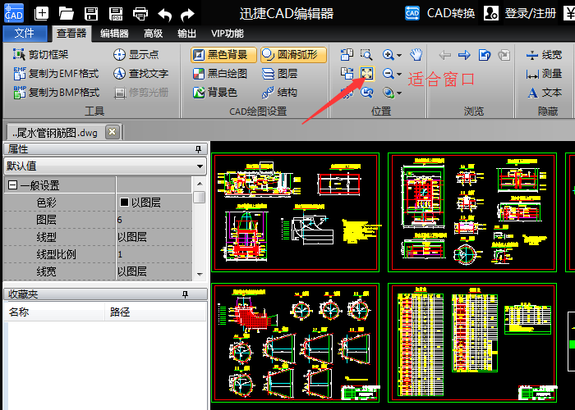Click the zoom window (magnifier rectangle) icon

pyautogui.click(x=366, y=55)
